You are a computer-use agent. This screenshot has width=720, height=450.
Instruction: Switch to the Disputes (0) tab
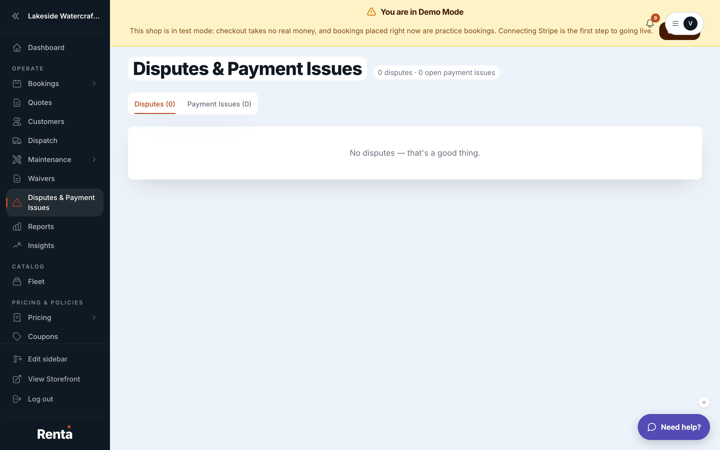(x=155, y=104)
